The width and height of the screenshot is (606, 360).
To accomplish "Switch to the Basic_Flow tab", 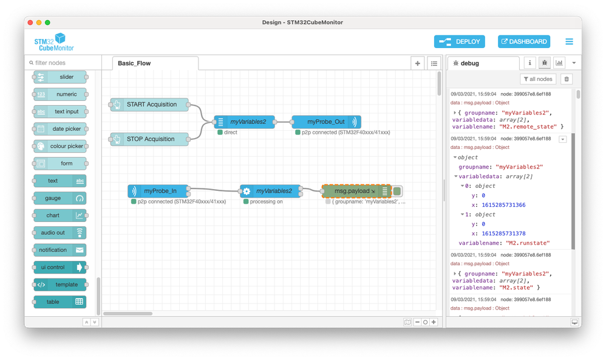I will click(155, 63).
